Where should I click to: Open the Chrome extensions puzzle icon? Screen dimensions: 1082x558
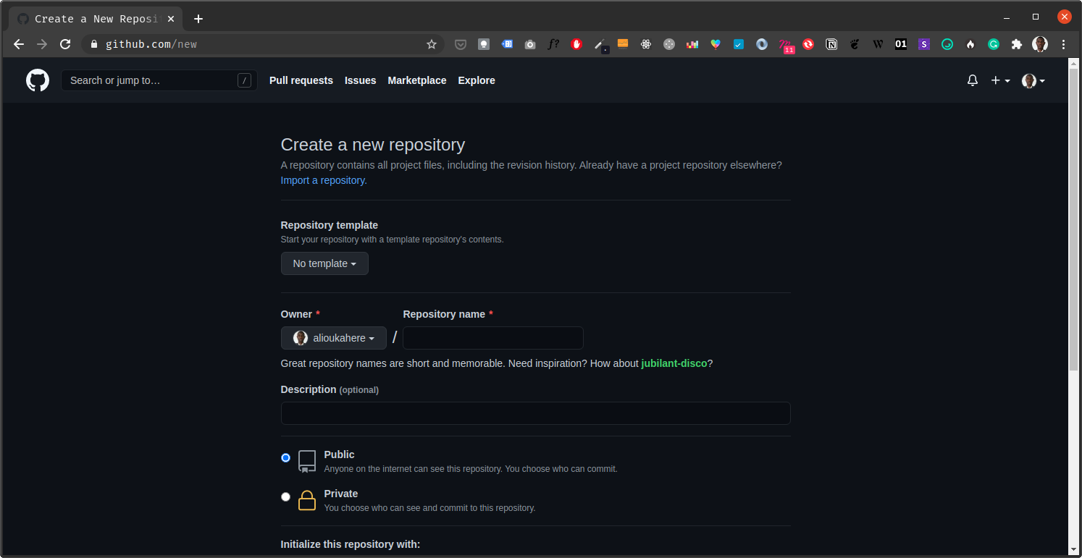pos(1017,44)
